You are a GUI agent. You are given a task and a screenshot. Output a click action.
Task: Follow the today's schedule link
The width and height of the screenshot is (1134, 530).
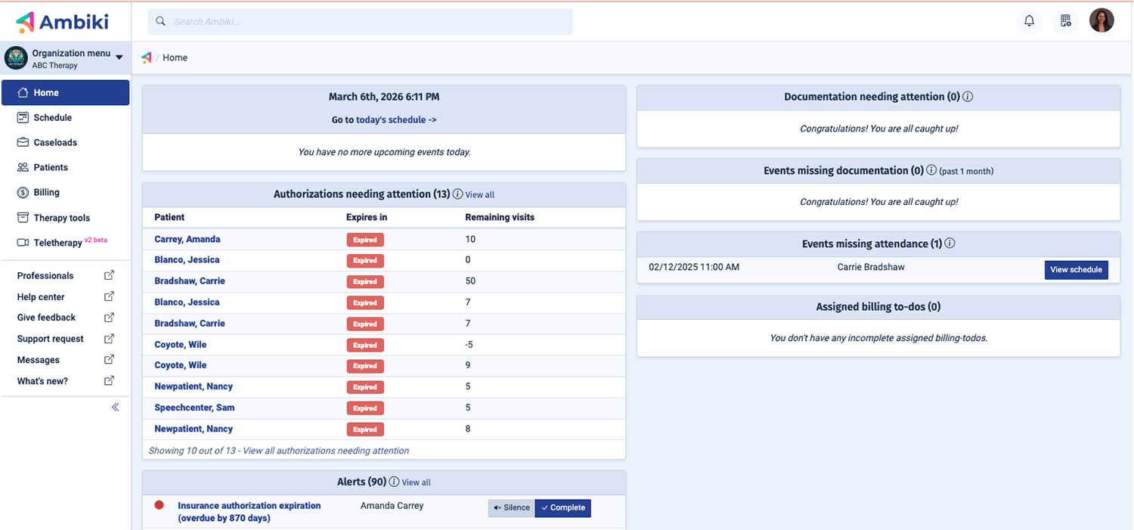tap(395, 119)
